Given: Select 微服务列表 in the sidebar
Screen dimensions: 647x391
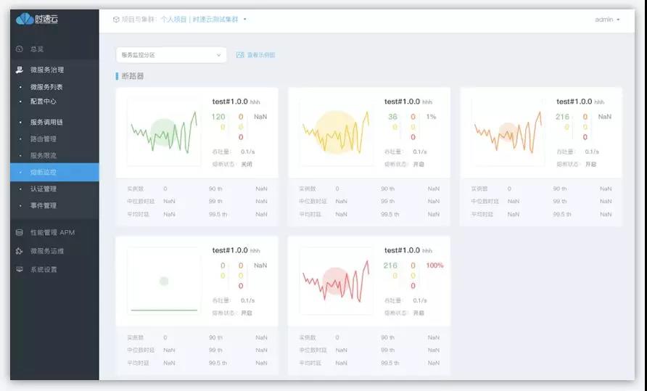Looking at the screenshot, I should 46,87.
